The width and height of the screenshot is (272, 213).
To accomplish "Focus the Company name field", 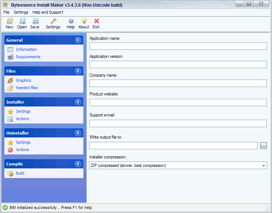I will 178,83.
